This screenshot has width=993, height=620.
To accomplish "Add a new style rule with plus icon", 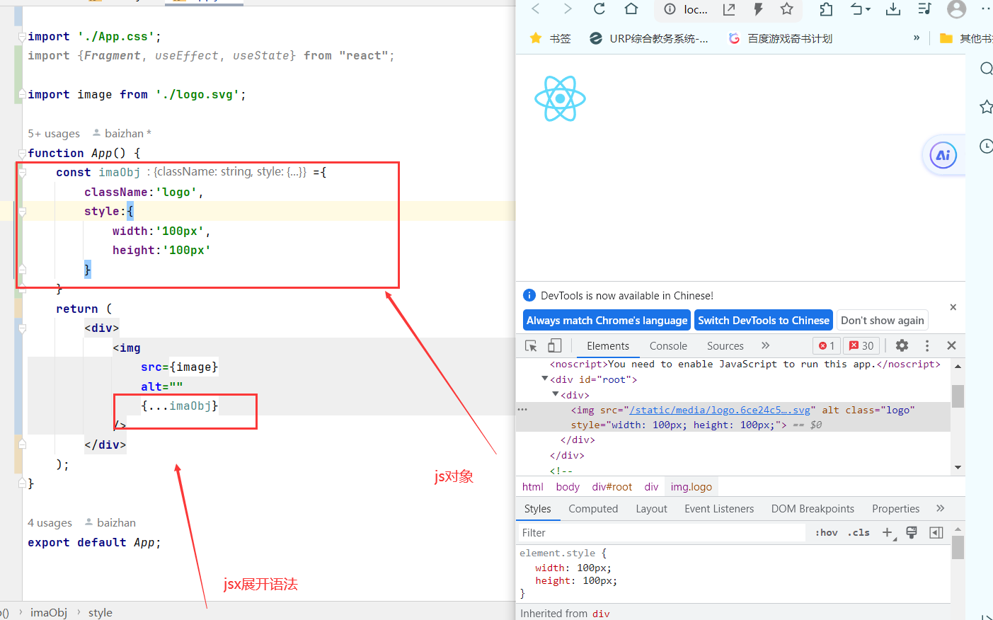I will pos(888,533).
